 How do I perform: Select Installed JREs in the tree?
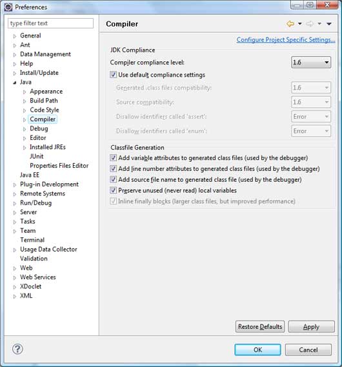point(48,147)
